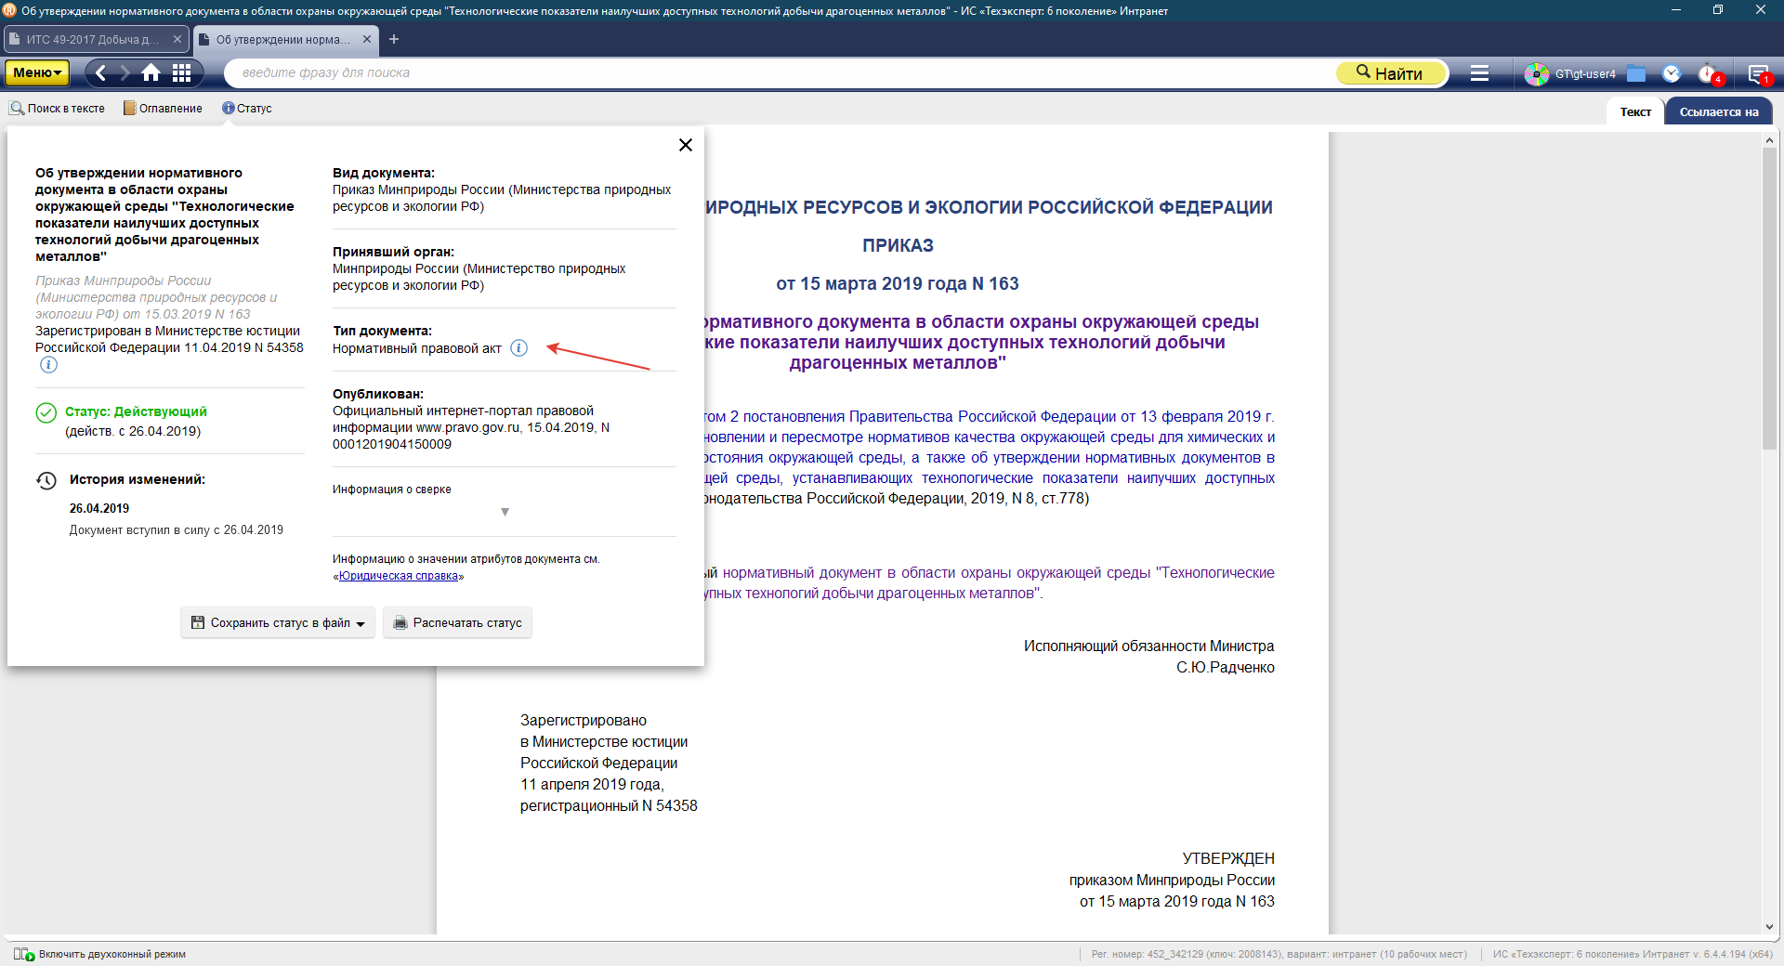Open the user folder icon
Screen dimensions: 1784x966
pyautogui.click(x=1636, y=73)
